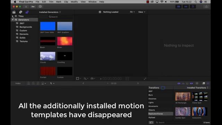Select the Blurs transitions category

[x=151, y=95]
